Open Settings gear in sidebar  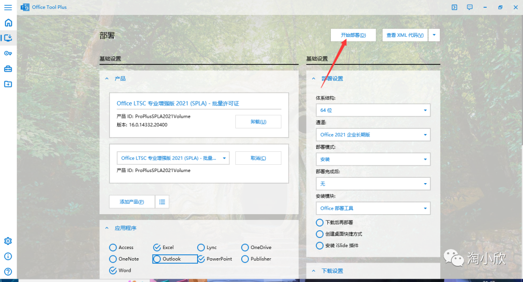click(8, 241)
